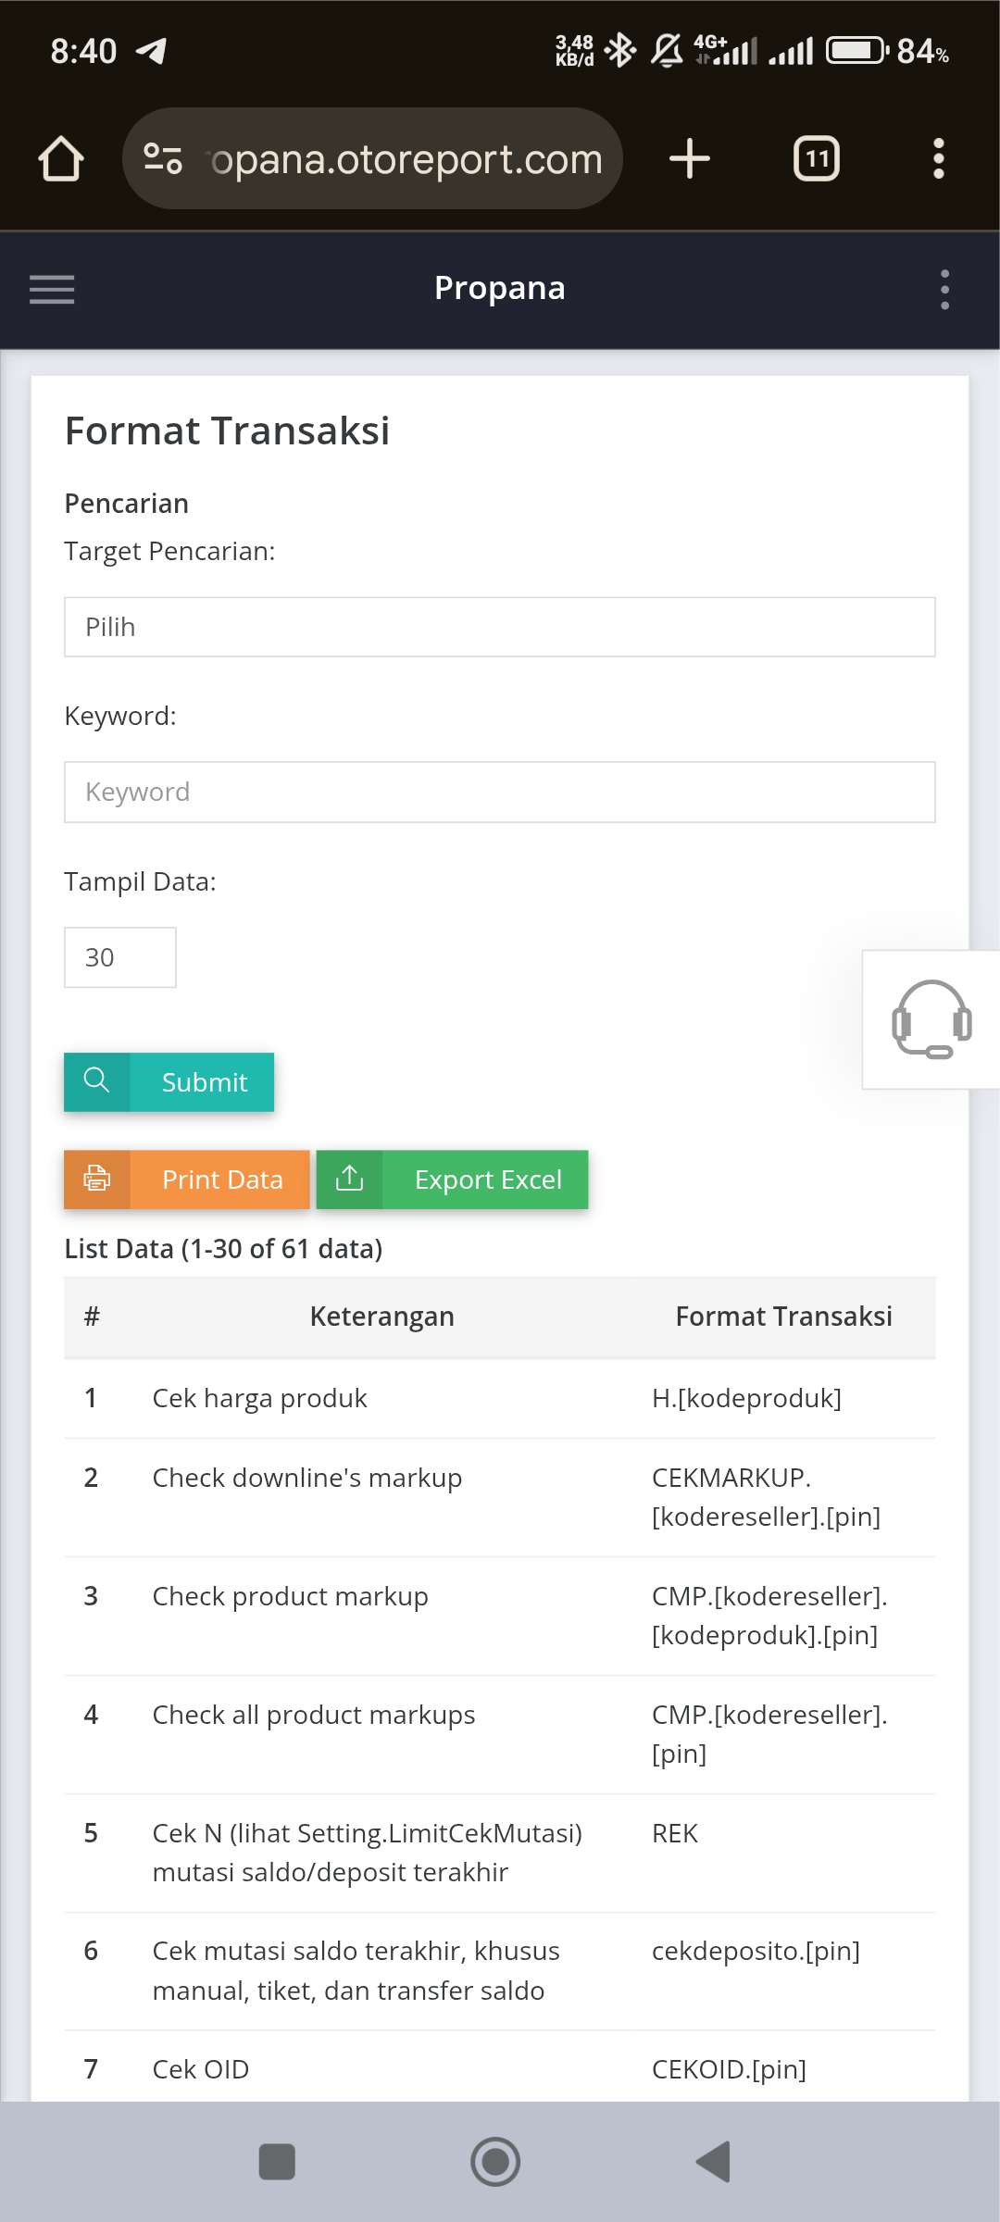Click the Export Excel button
The width and height of the screenshot is (1000, 2222).
click(x=453, y=1180)
